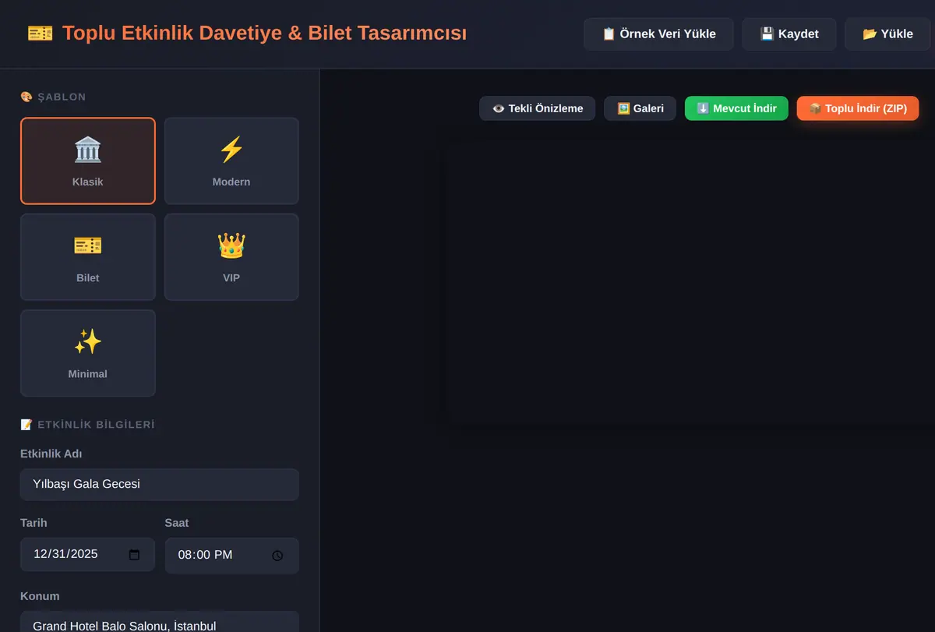Download all via Toplu İndir (ZIP)
The width and height of the screenshot is (935, 632).
click(858, 108)
